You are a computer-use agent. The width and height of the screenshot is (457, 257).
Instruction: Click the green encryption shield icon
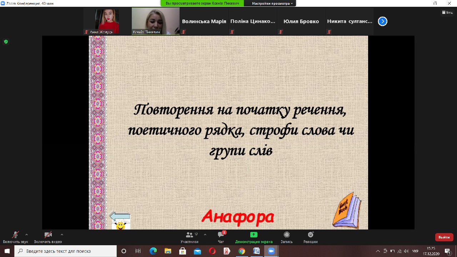[x=6, y=42]
